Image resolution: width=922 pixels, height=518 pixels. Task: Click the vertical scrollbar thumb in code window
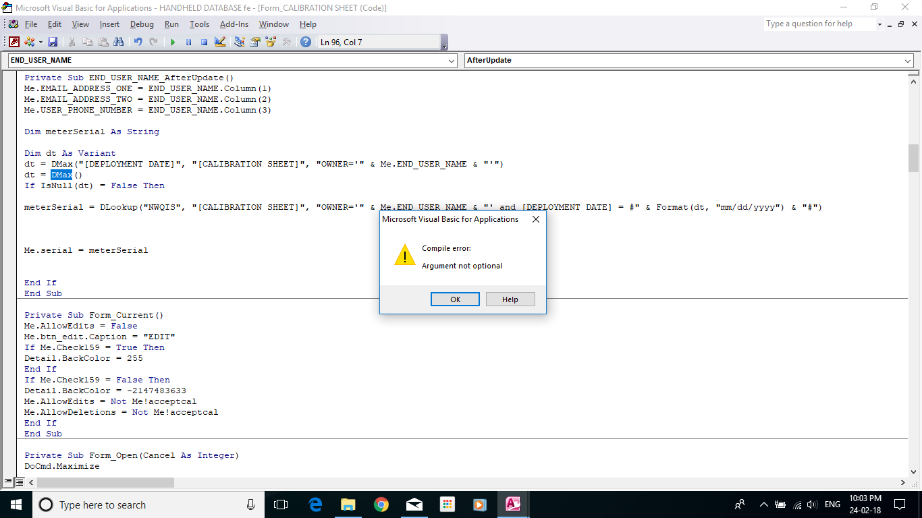pyautogui.click(x=913, y=158)
